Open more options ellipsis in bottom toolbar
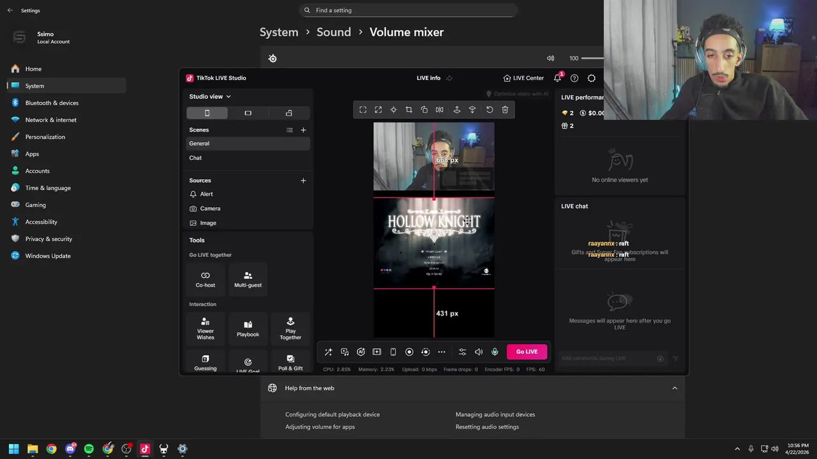 coord(442,352)
